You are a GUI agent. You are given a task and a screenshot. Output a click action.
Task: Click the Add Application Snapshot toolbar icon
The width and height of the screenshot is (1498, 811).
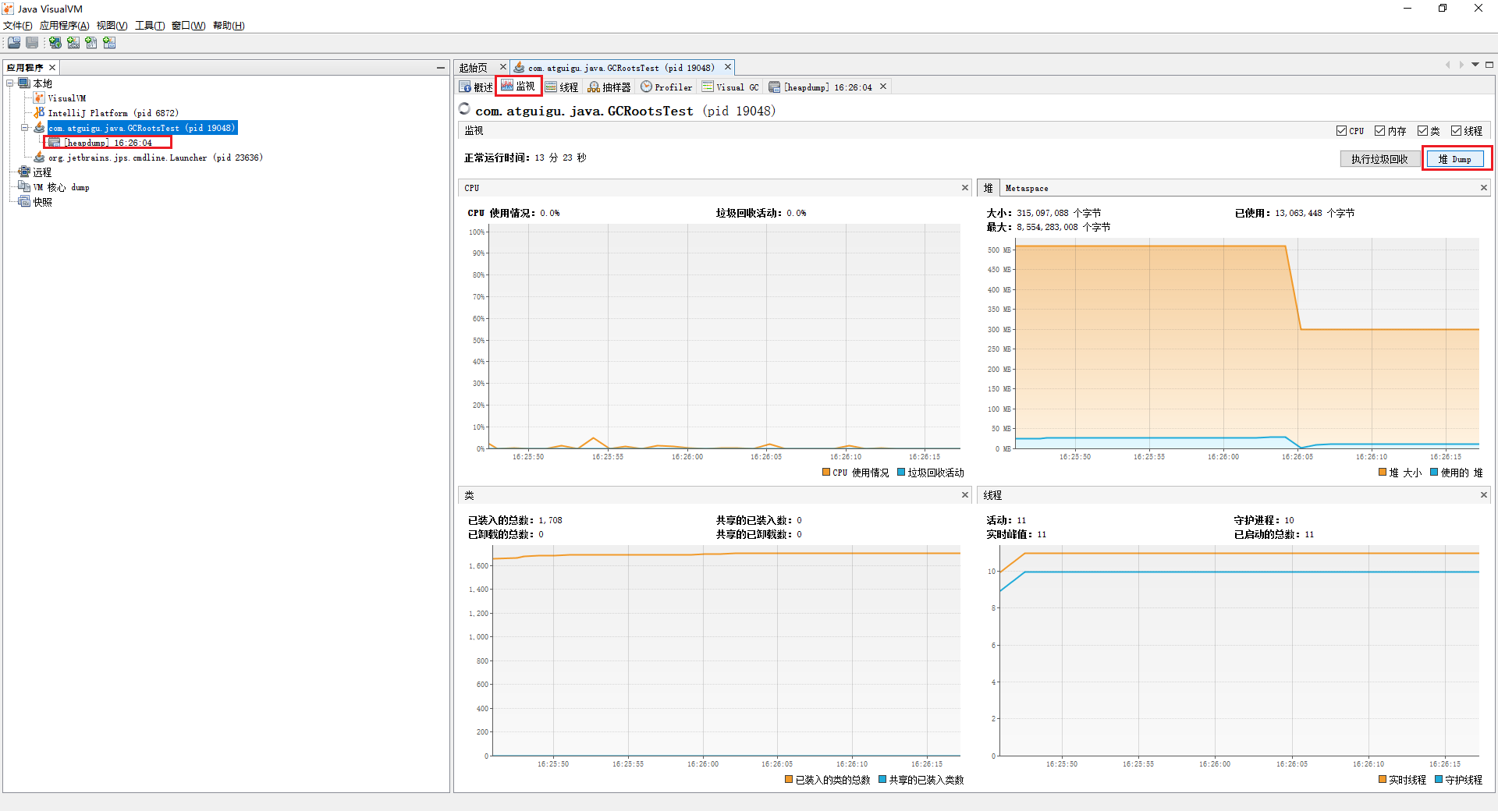click(x=109, y=43)
